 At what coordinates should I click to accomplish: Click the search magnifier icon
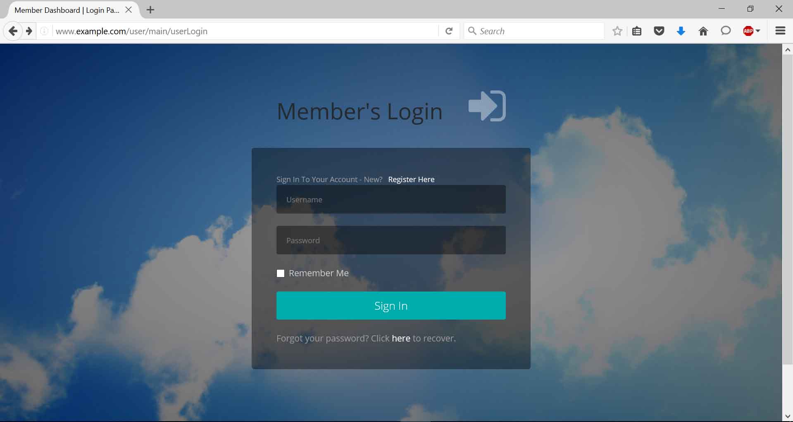point(472,31)
